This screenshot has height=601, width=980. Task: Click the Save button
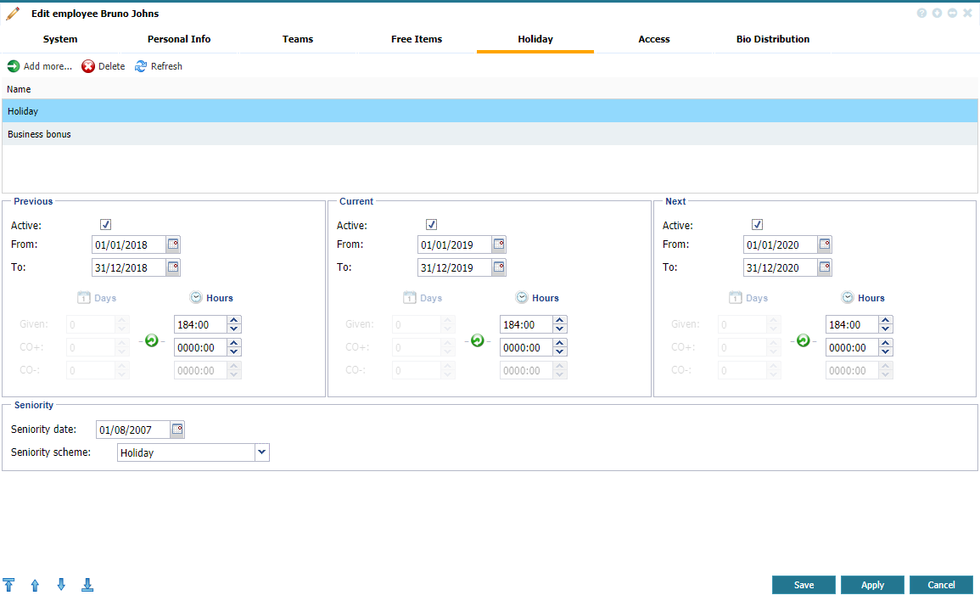[x=804, y=585]
